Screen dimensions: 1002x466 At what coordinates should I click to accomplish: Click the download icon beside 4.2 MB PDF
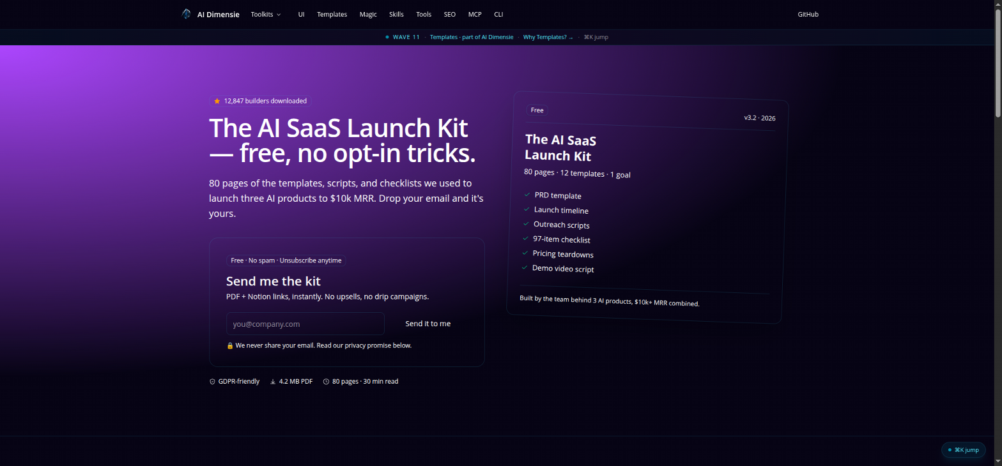[x=273, y=382]
